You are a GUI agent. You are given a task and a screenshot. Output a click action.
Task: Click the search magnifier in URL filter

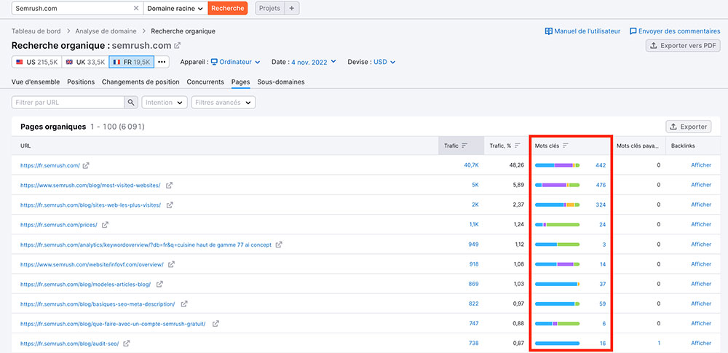pos(131,102)
